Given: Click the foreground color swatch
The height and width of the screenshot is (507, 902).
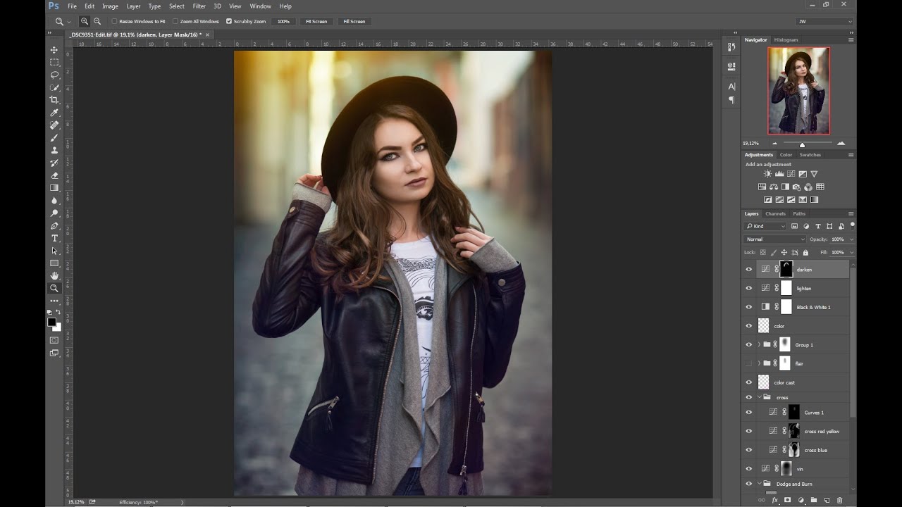Looking at the screenshot, I should pyautogui.click(x=51, y=322).
